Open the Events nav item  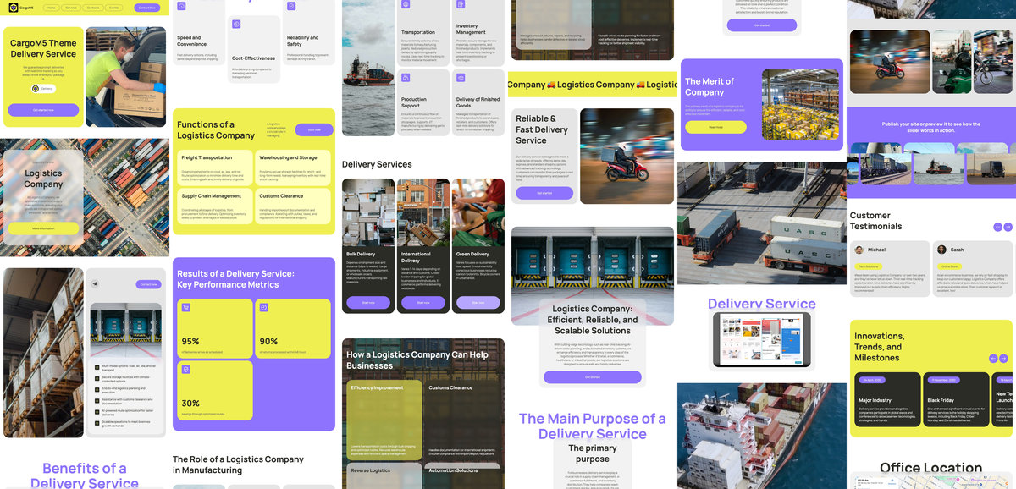point(114,8)
